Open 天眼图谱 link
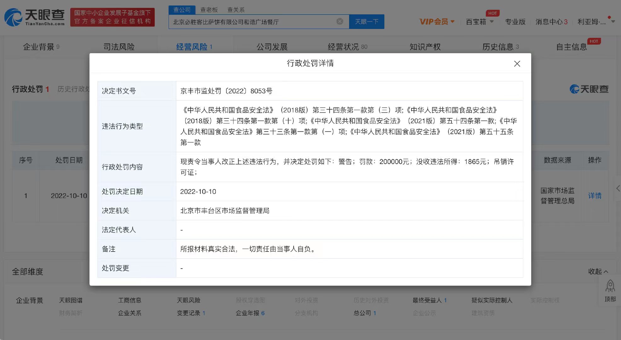This screenshot has height=340, width=621. tap(71, 300)
